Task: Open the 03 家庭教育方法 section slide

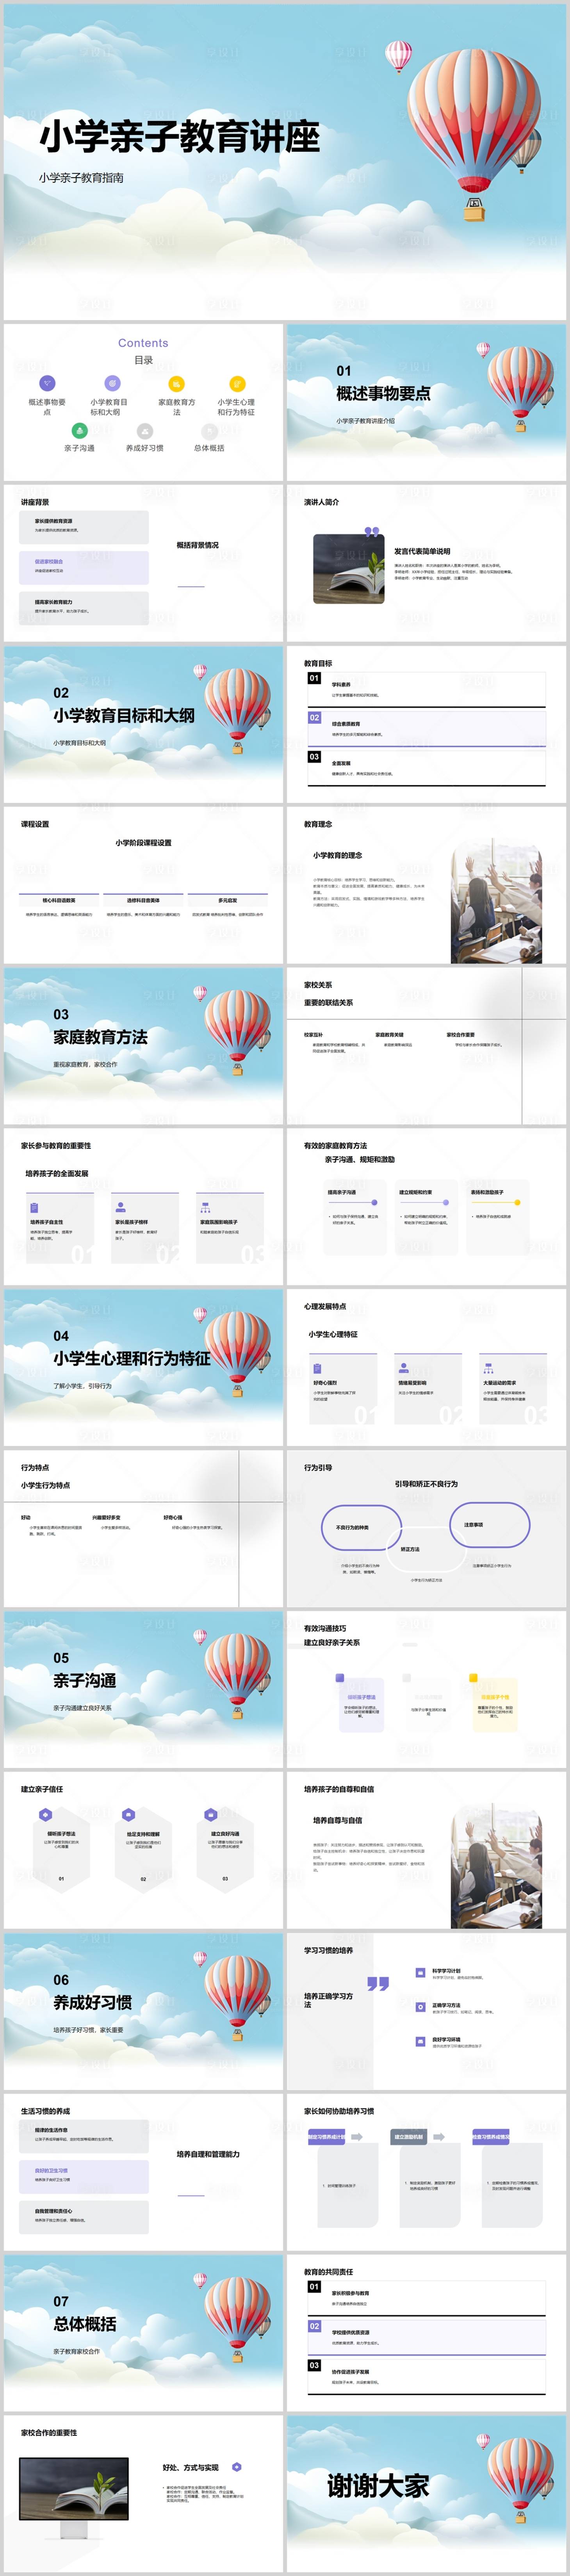Action: pyautogui.click(x=143, y=1046)
